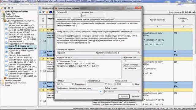This screenshot has height=110, width=196.
Task: Switch to the Сводная смета tab
Action: pyautogui.click(x=48, y=8)
